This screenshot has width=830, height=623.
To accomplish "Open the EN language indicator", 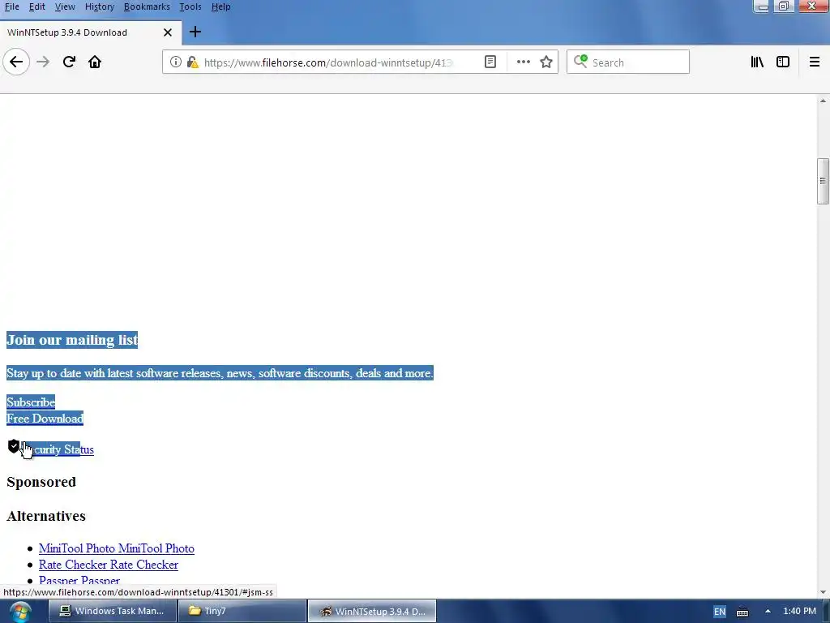I will [x=720, y=612].
